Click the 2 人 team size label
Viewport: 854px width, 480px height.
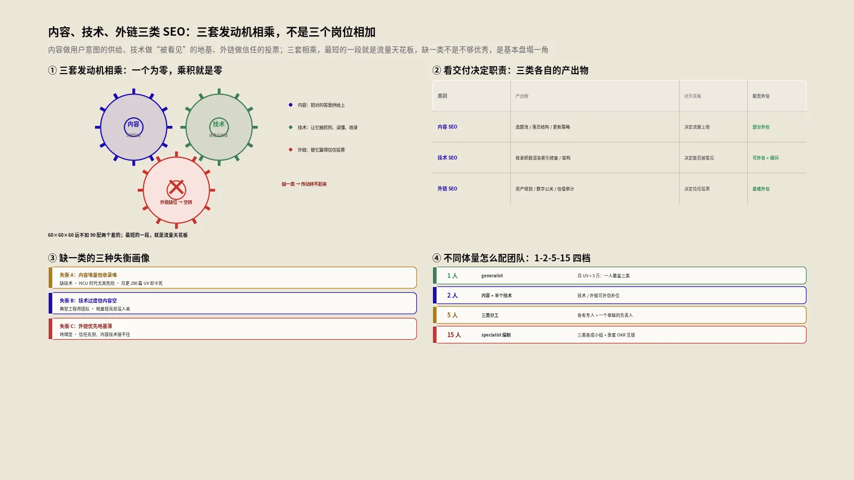pos(453,295)
